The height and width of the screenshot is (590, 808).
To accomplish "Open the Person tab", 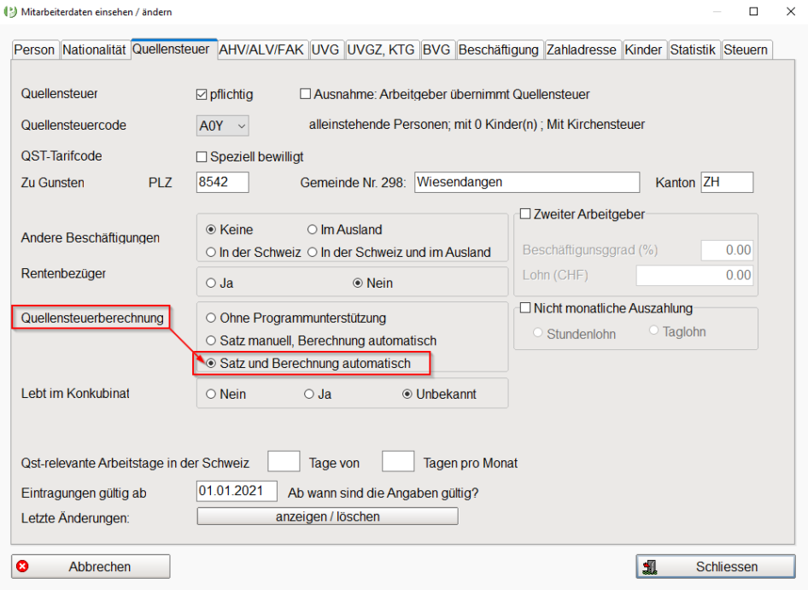I will tap(34, 50).
